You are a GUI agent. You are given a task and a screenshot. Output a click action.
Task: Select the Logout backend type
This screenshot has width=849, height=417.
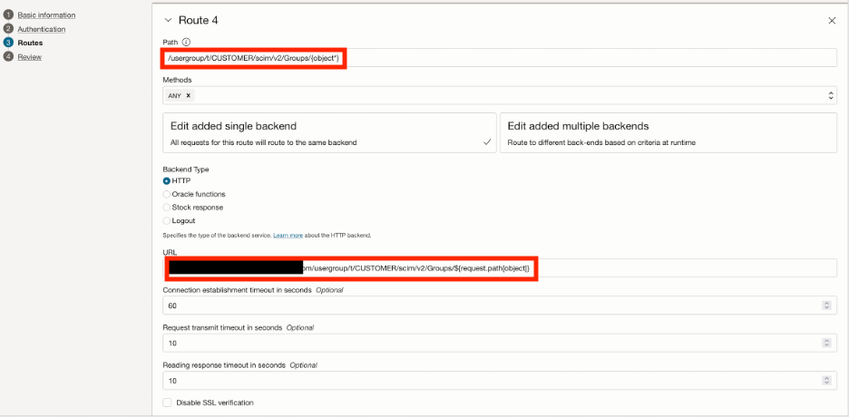tap(167, 221)
